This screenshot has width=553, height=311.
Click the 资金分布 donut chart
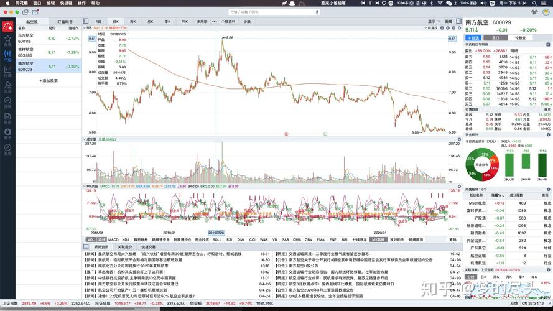(481, 165)
